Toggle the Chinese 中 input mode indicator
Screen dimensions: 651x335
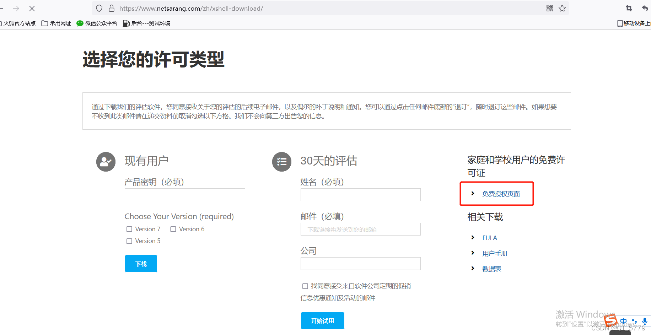[624, 322]
